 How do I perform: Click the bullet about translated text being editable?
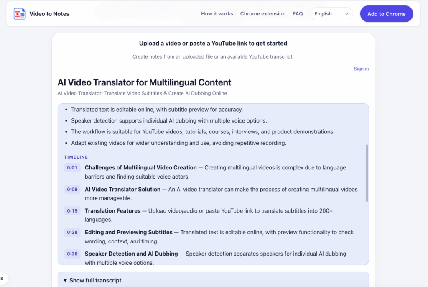[157, 110]
